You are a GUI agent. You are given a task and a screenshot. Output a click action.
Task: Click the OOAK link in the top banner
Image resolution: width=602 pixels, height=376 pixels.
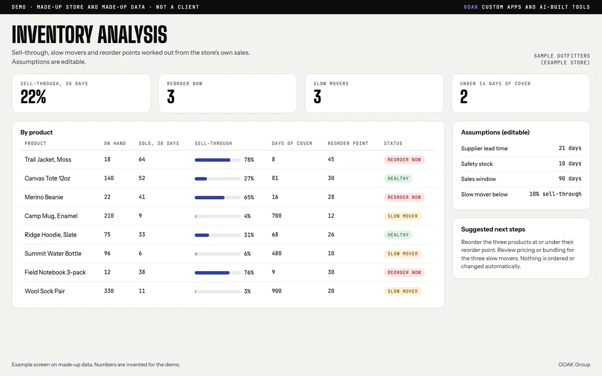(x=471, y=7)
